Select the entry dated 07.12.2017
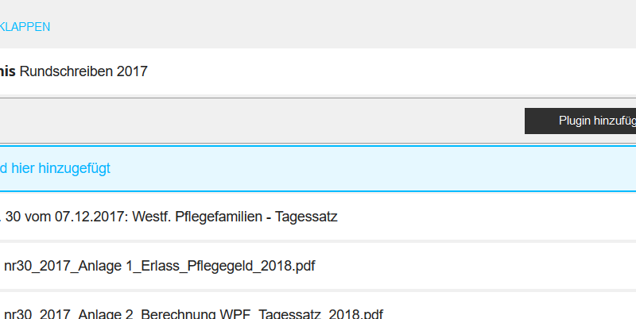The width and height of the screenshot is (636, 319). [318, 217]
